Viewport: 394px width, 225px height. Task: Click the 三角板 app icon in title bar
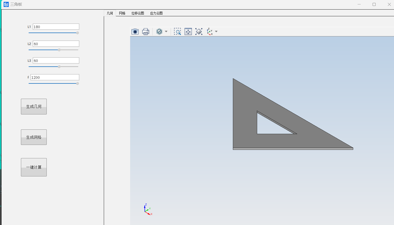tap(6, 4)
